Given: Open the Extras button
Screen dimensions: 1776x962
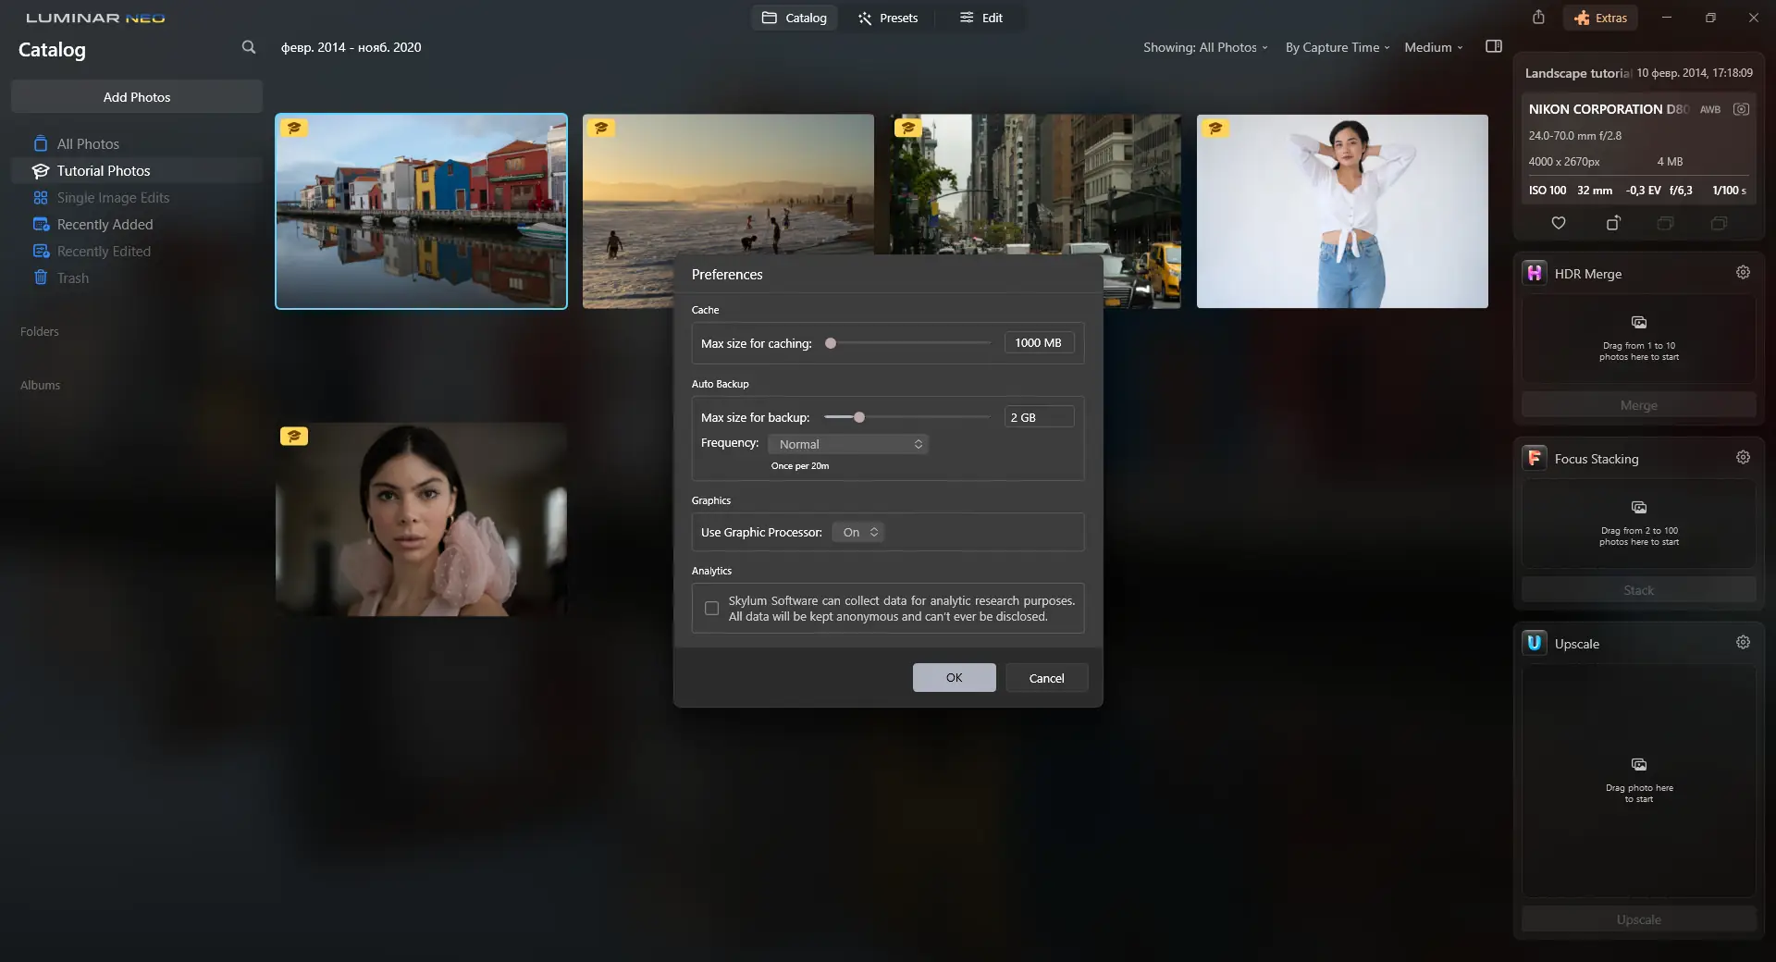Looking at the screenshot, I should [1601, 18].
